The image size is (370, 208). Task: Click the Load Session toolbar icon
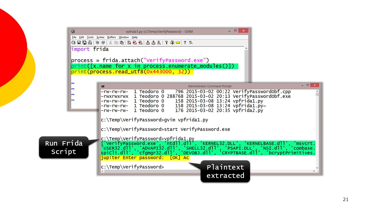tap(148, 42)
